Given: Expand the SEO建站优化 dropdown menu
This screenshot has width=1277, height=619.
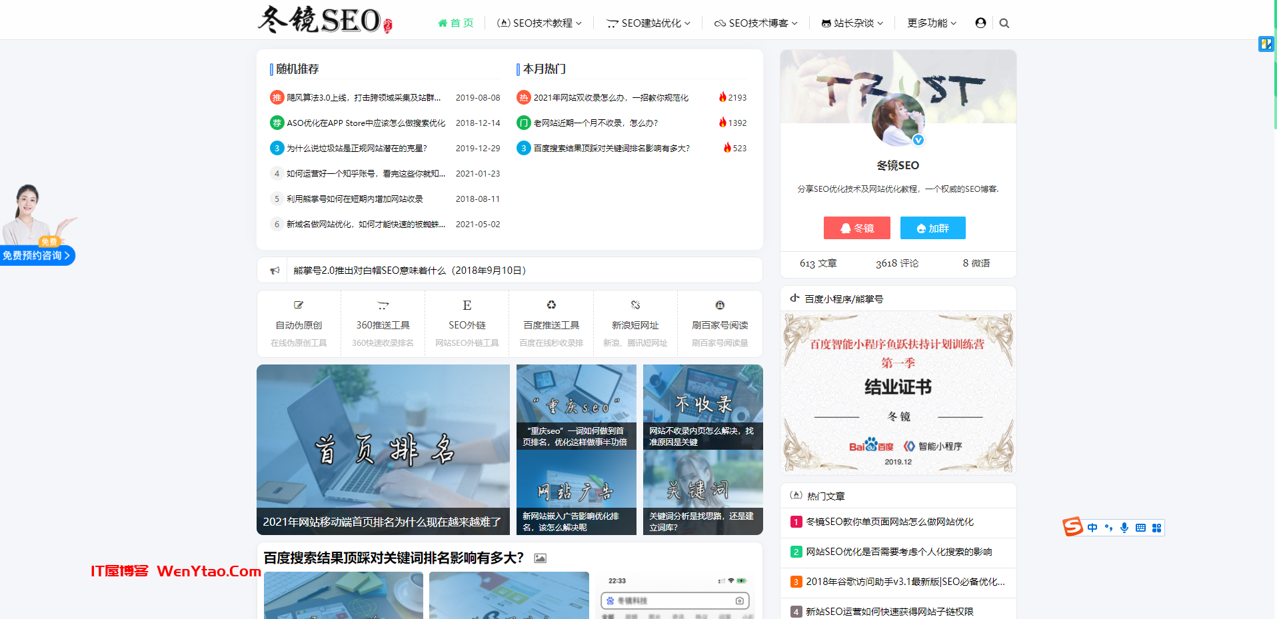Looking at the screenshot, I should click(648, 23).
